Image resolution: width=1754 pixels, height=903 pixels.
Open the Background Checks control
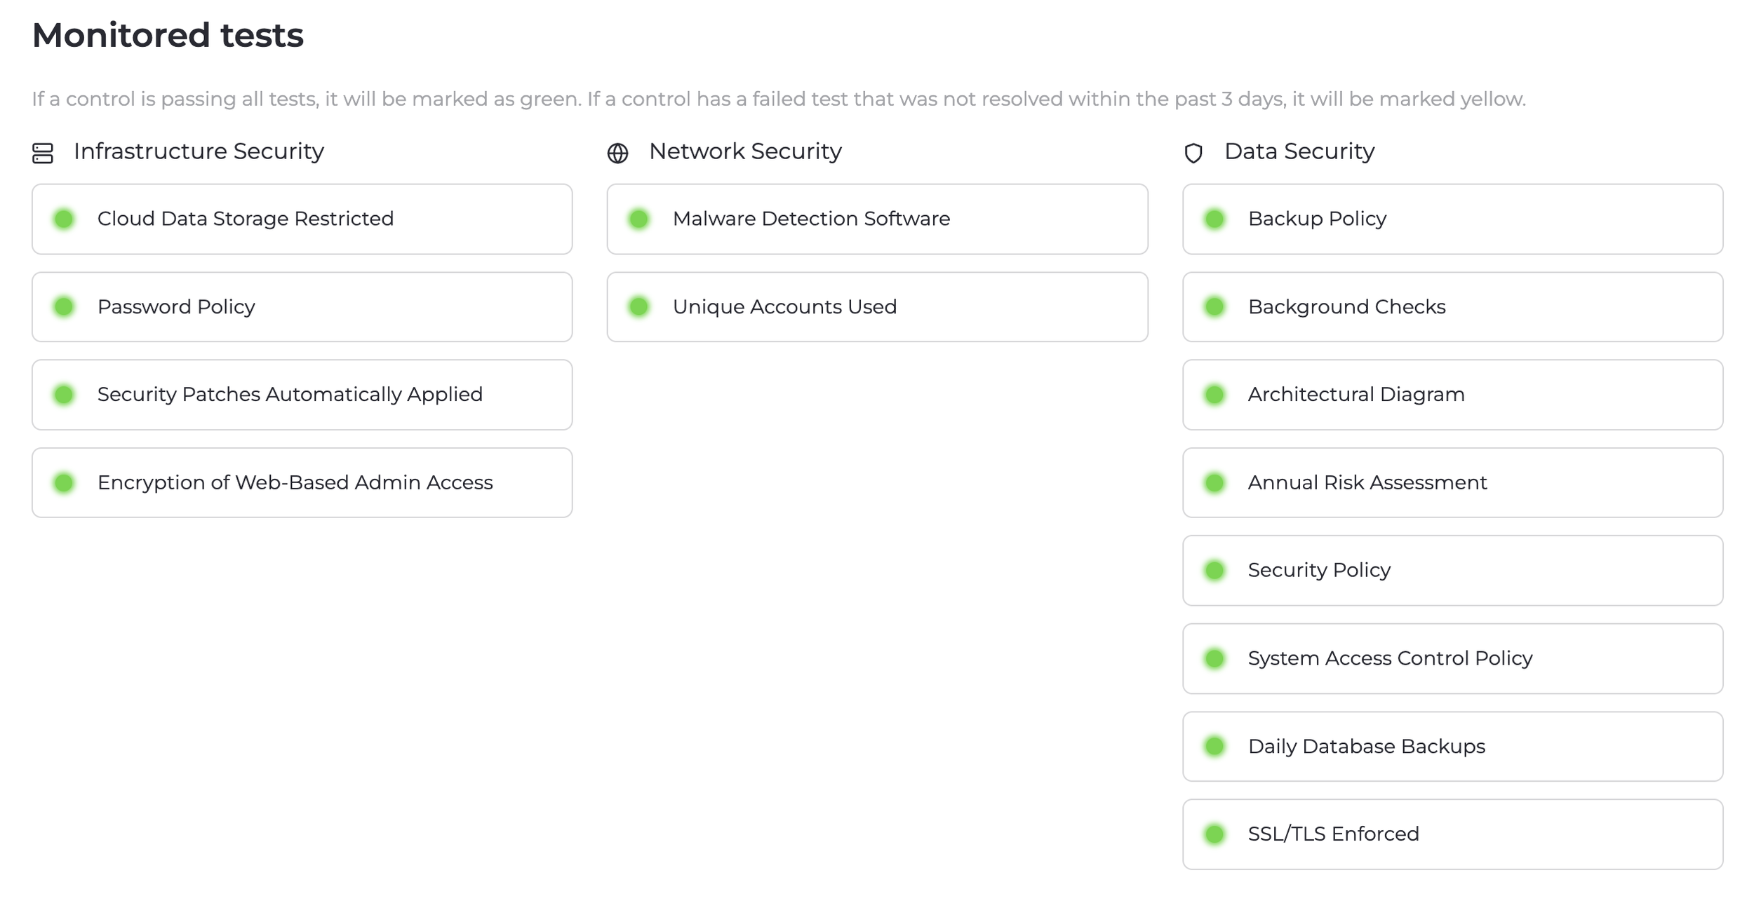[1452, 307]
